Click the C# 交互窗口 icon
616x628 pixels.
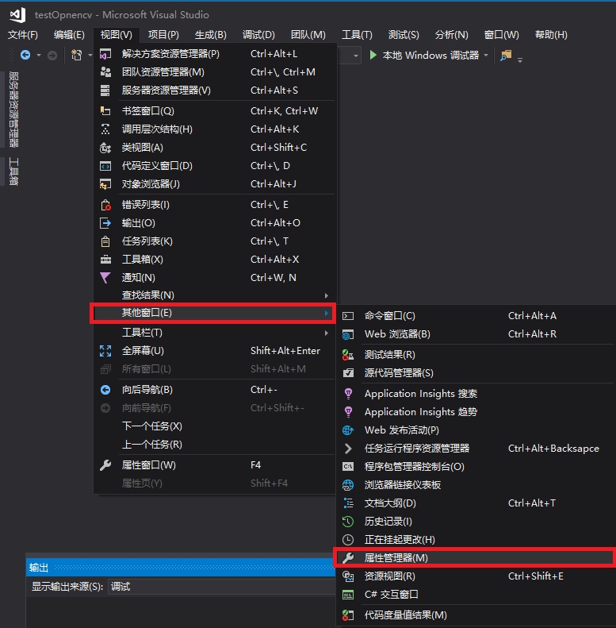click(348, 595)
